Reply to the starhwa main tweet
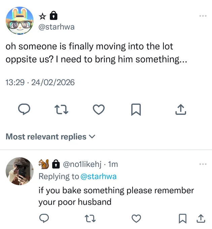The image size is (212, 229). [x=24, y=109]
